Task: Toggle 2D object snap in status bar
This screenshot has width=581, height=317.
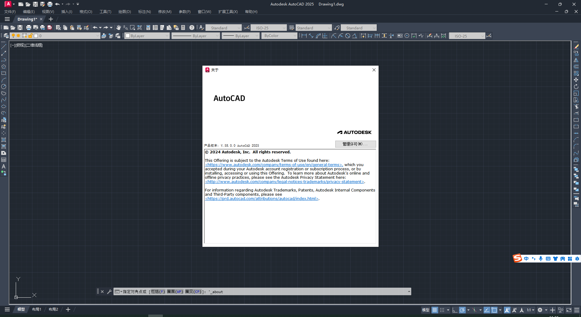Action: click(x=494, y=310)
